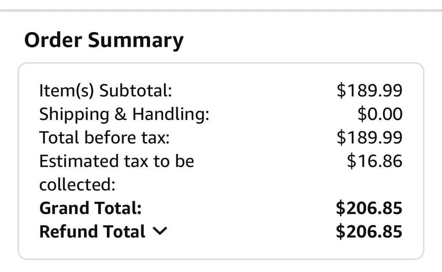Image resolution: width=442 pixels, height=272 pixels.
Task: Click the Order Summary heading
Action: point(104,40)
